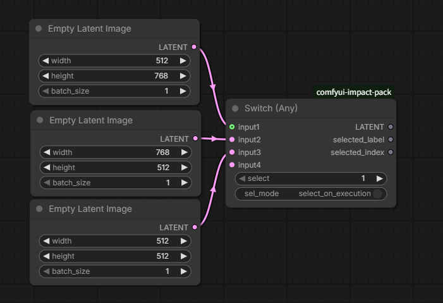443x303 pixels.
Task: Click the selected_label output port
Action: coord(391,140)
